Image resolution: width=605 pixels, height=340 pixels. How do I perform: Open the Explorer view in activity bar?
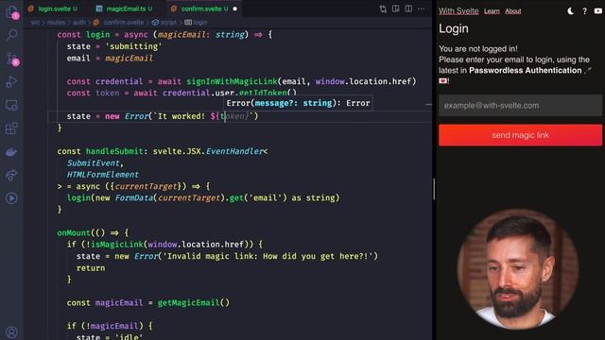pos(11,12)
